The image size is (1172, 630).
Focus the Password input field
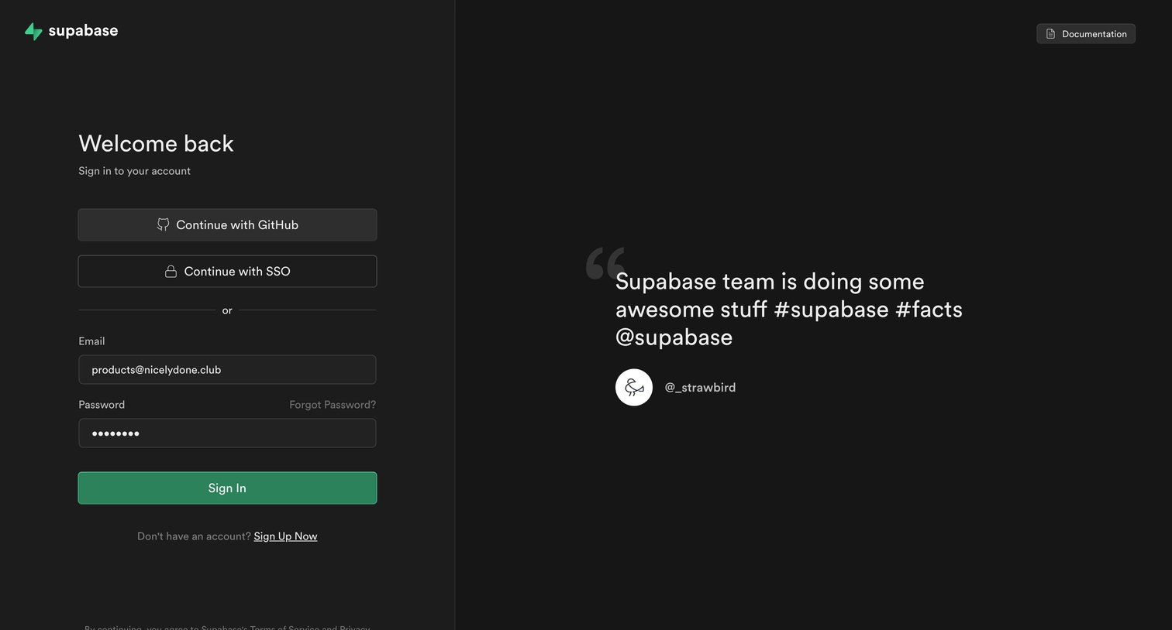227,433
